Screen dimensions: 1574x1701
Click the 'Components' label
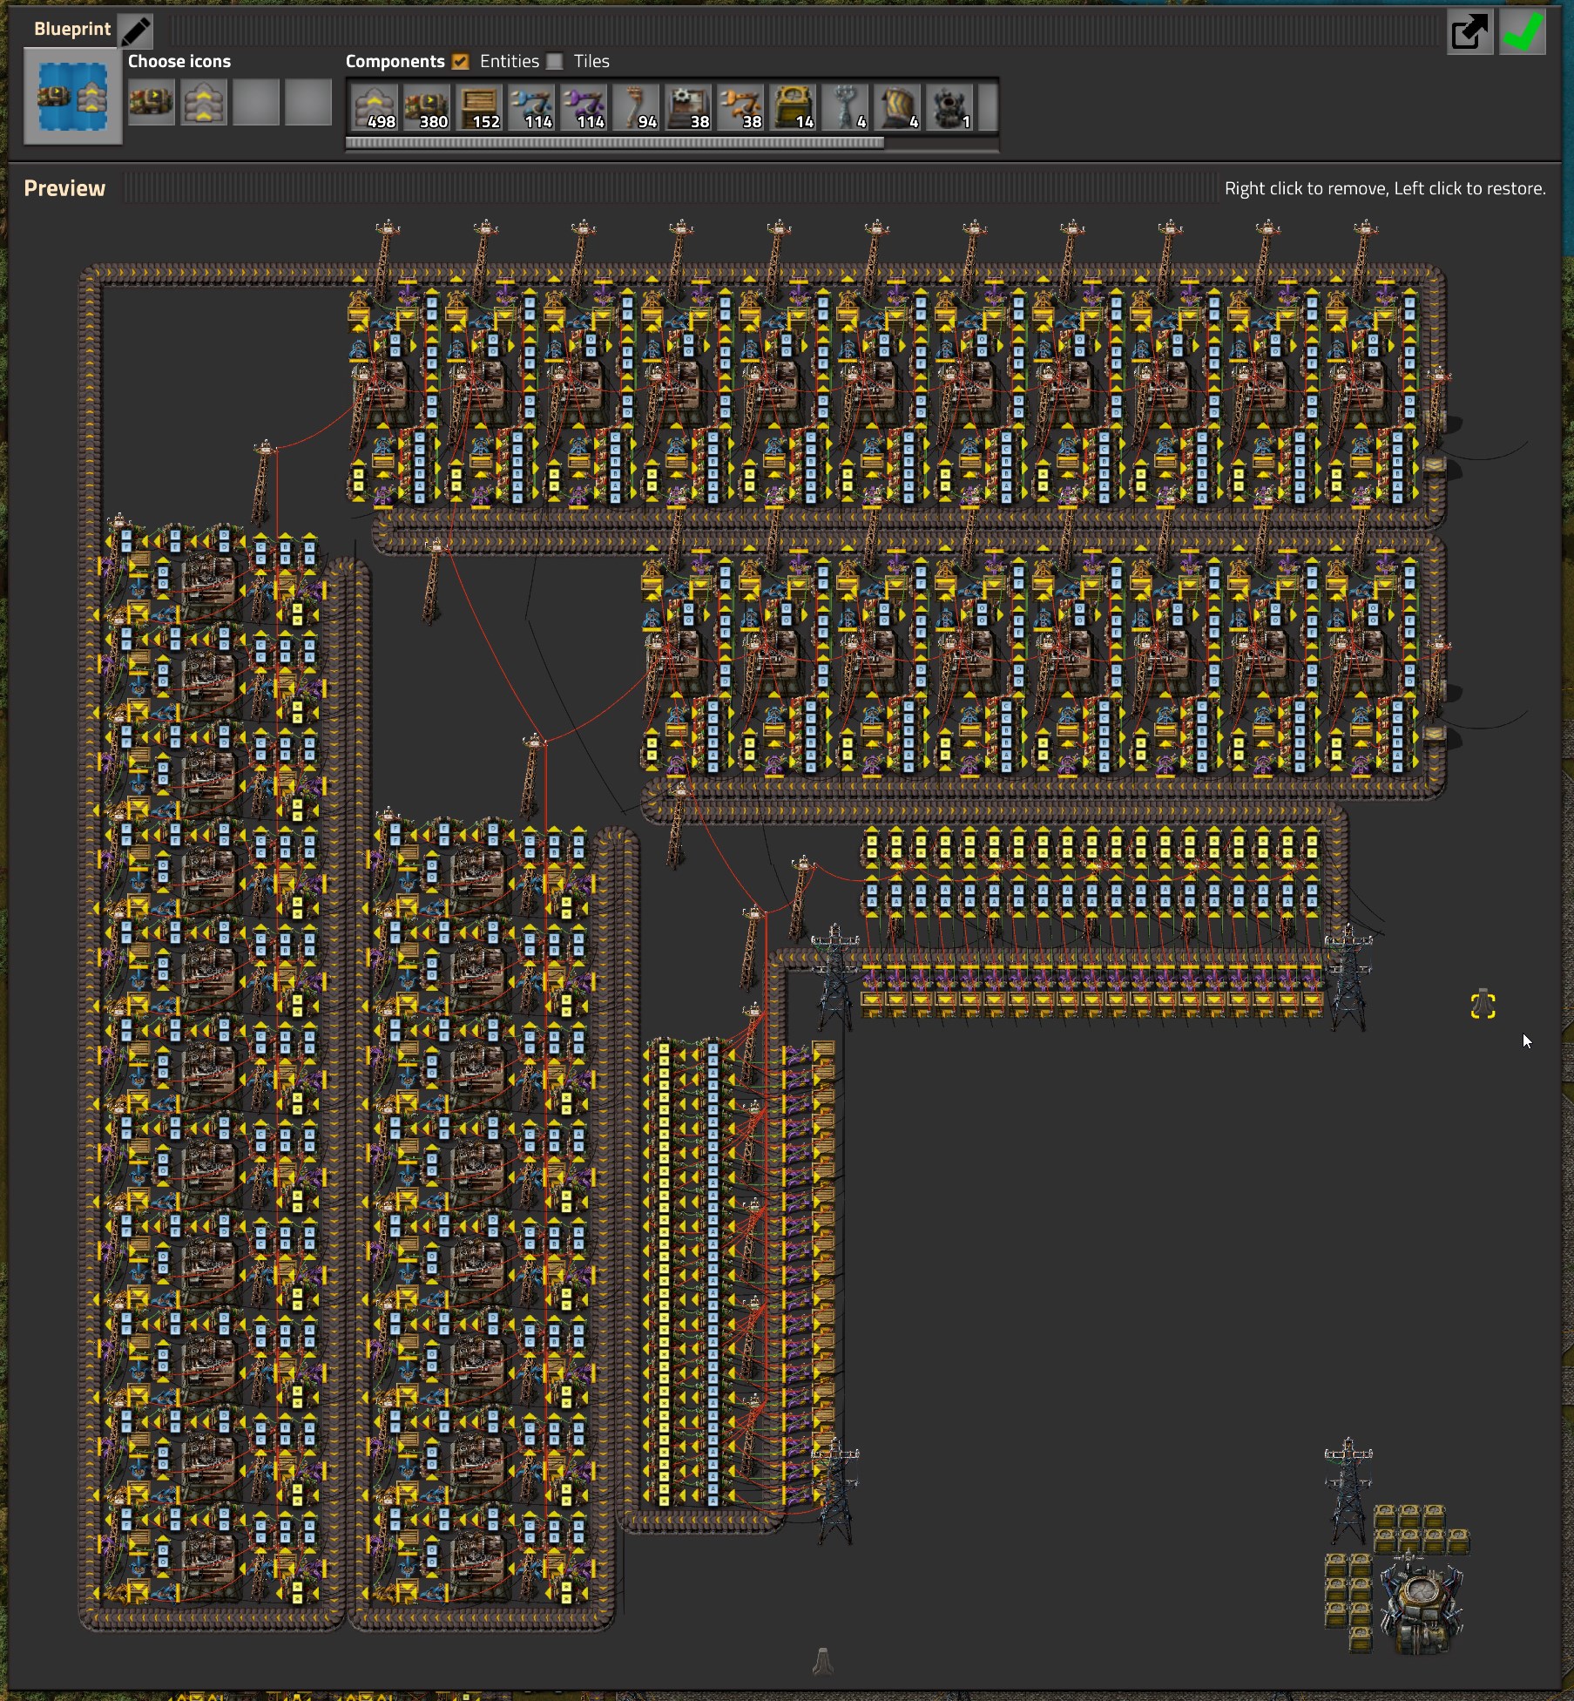(x=395, y=61)
